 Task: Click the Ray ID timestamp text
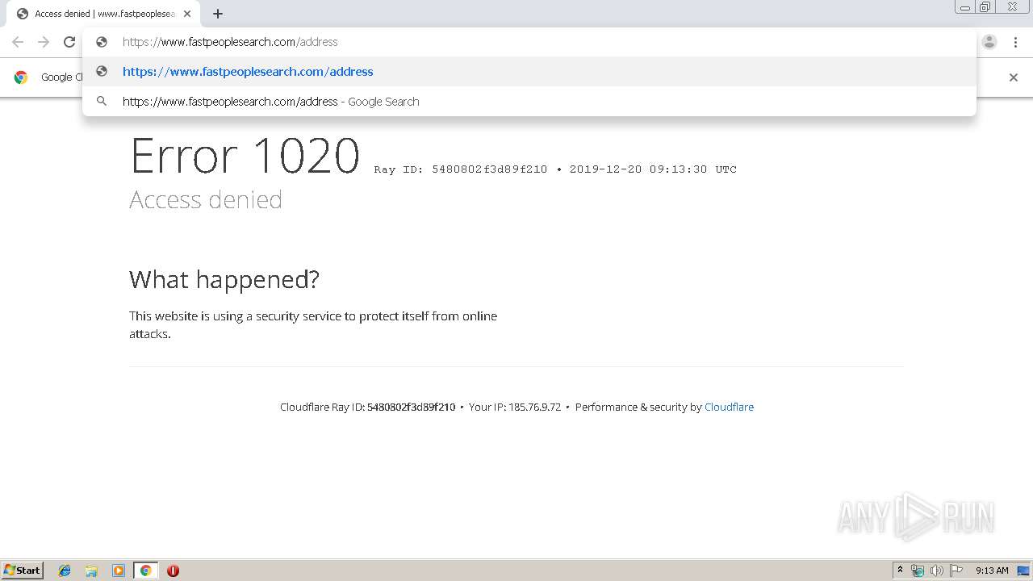(555, 169)
